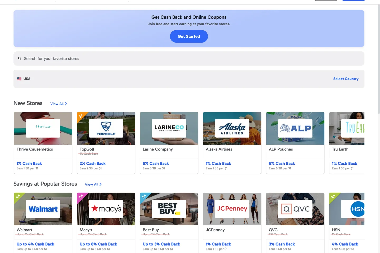Click Larine Company 6% Cash Back
The height and width of the screenshot is (253, 380).
156,163
